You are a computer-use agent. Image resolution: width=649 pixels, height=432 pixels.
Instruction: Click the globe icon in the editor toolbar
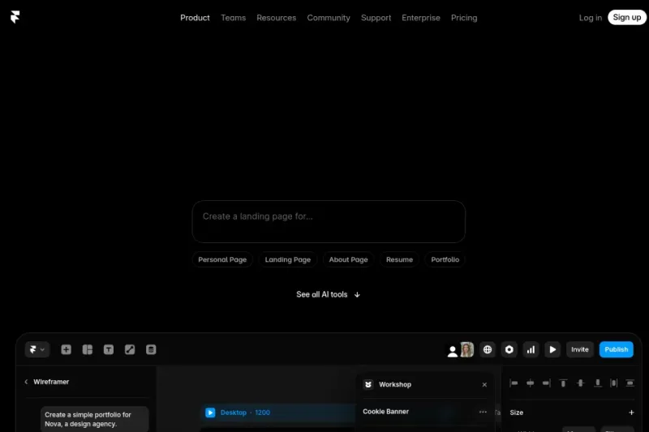488,350
